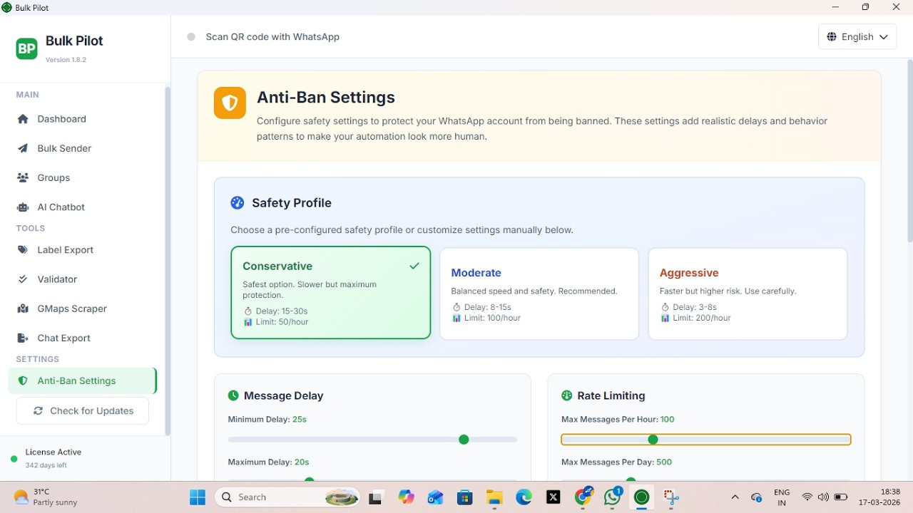
Task: Click the Dashboard home icon
Action: [23, 119]
